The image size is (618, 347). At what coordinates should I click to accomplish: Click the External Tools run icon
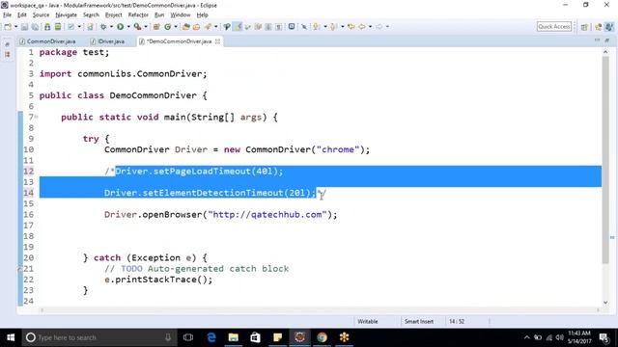point(137,27)
